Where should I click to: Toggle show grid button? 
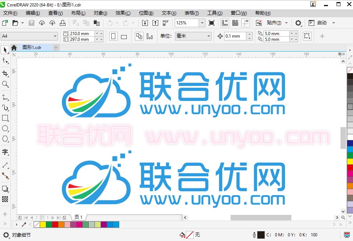(x=235, y=23)
